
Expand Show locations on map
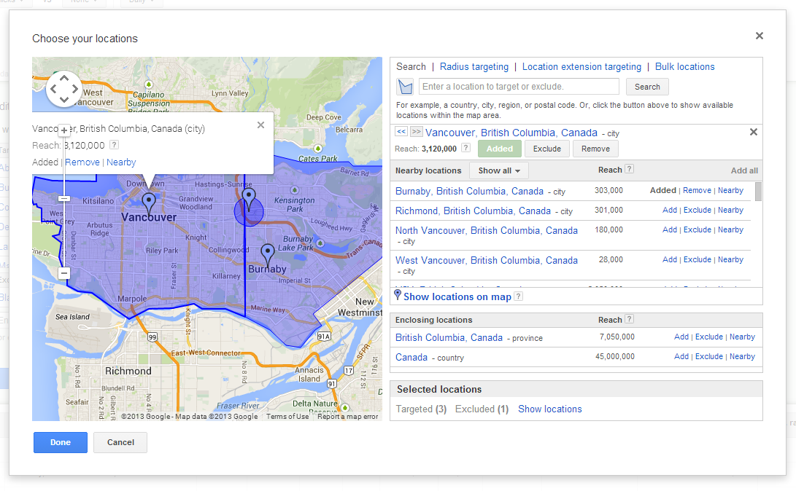457,296
